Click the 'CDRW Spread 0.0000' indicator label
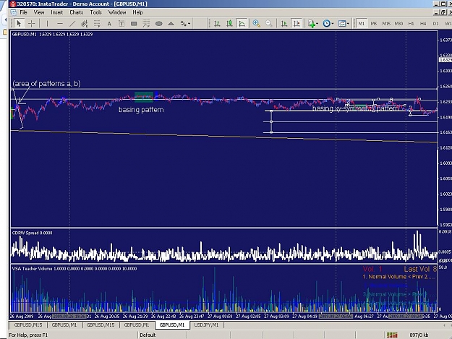The width and height of the screenshot is (452, 339). click(x=33, y=233)
